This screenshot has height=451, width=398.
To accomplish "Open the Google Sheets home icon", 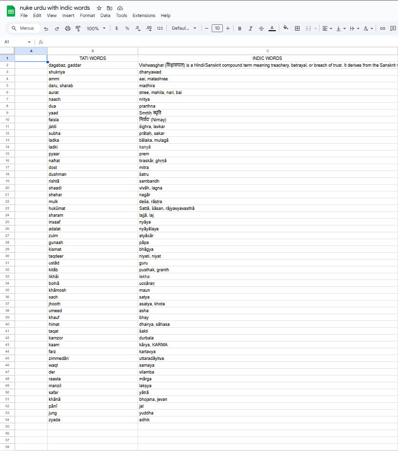I will tap(11, 12).
